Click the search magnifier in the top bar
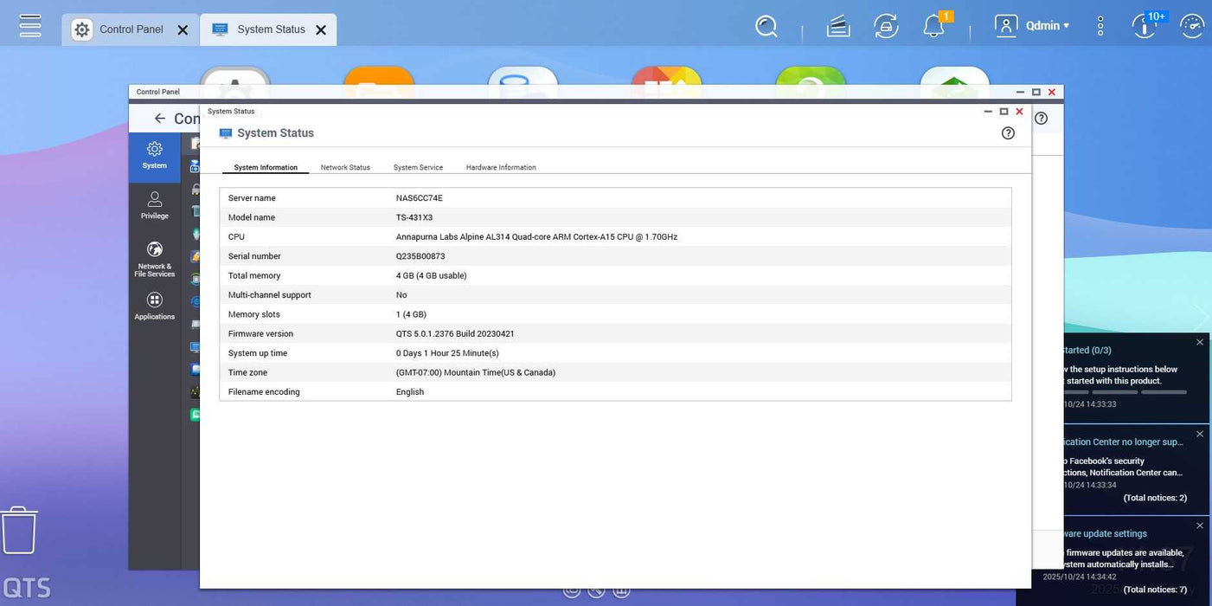Image resolution: width=1212 pixels, height=606 pixels. pyautogui.click(x=766, y=27)
